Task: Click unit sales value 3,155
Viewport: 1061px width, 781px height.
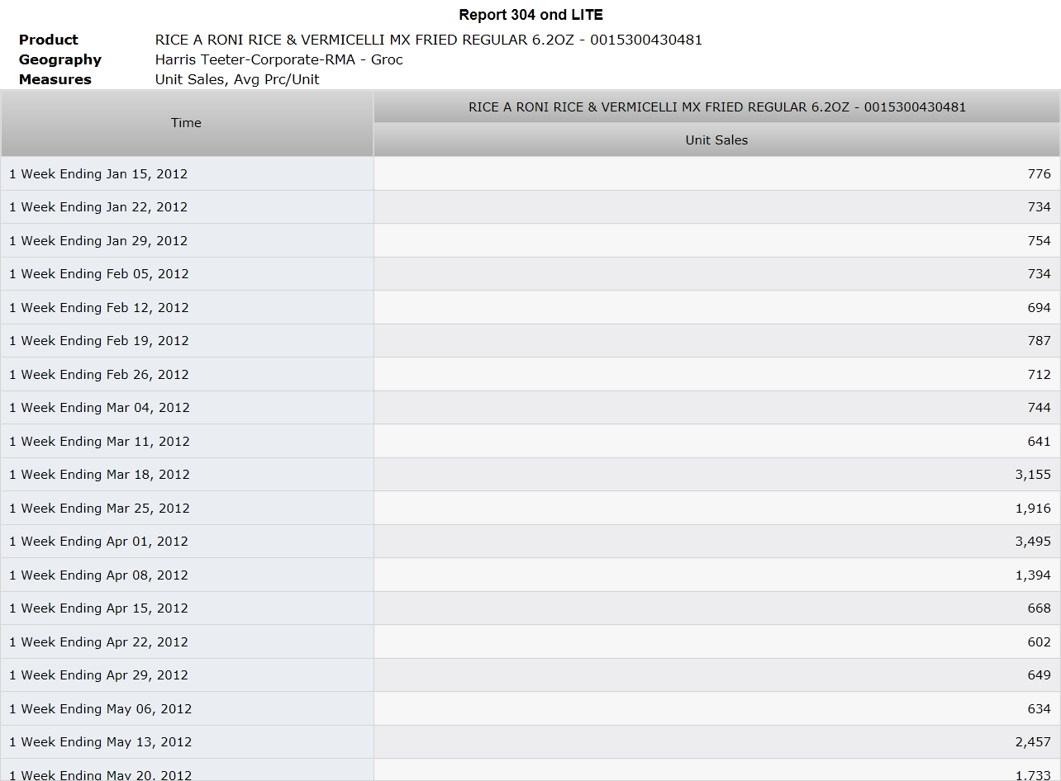Action: 1034,475
